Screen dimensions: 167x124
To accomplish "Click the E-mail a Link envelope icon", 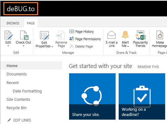I will click(112, 35).
